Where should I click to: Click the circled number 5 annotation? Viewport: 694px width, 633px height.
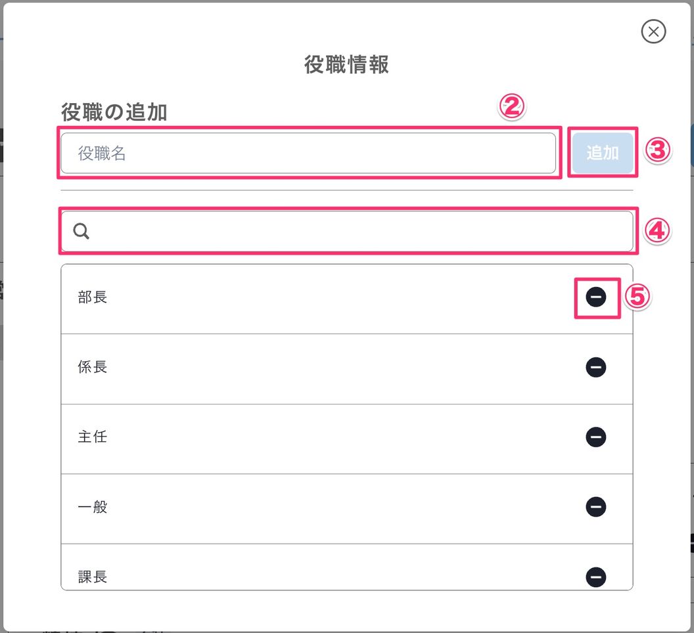click(x=637, y=296)
